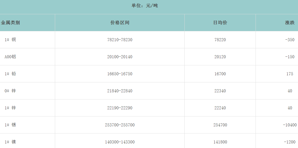Click the daily average price 16700

pyautogui.click(x=220, y=74)
